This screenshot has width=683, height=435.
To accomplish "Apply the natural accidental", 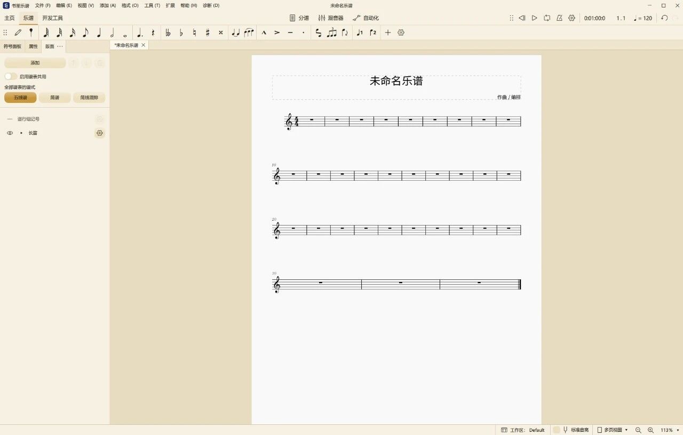I will click(194, 33).
